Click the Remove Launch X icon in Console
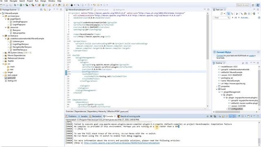Screen dimensions: 261x147 coord(211,116)
